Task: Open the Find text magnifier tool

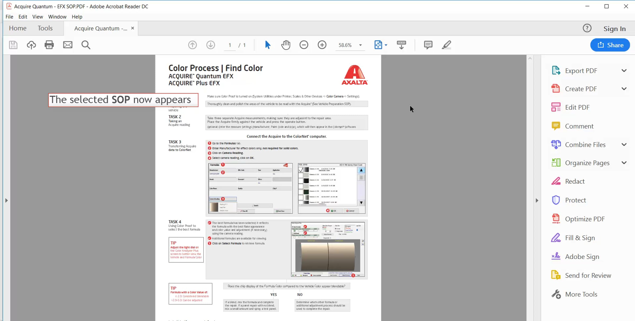Action: pyautogui.click(x=86, y=45)
